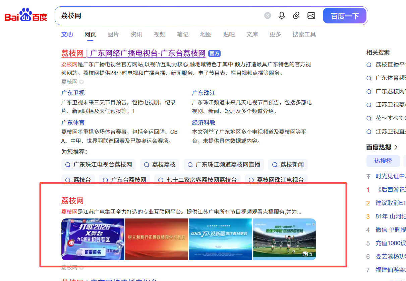Search suggestion 荔枝荔枝
The width and height of the screenshot is (406, 281).
pyautogui.click(x=160, y=165)
